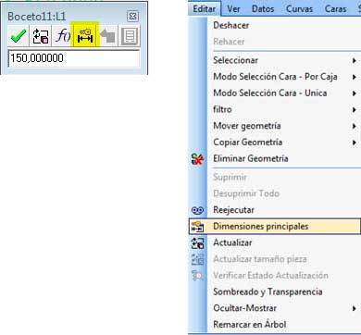Select Sombreado y Transparencia entry
The width and height of the screenshot is (361, 335).
pyautogui.click(x=275, y=292)
